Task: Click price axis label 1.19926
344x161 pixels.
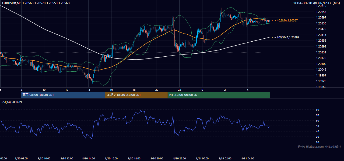Action: (x=321, y=81)
